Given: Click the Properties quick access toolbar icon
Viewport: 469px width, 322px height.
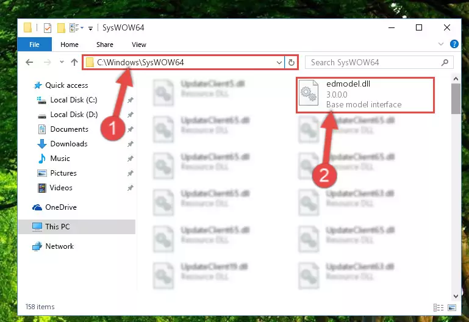Looking at the screenshot, I should coord(47,28).
